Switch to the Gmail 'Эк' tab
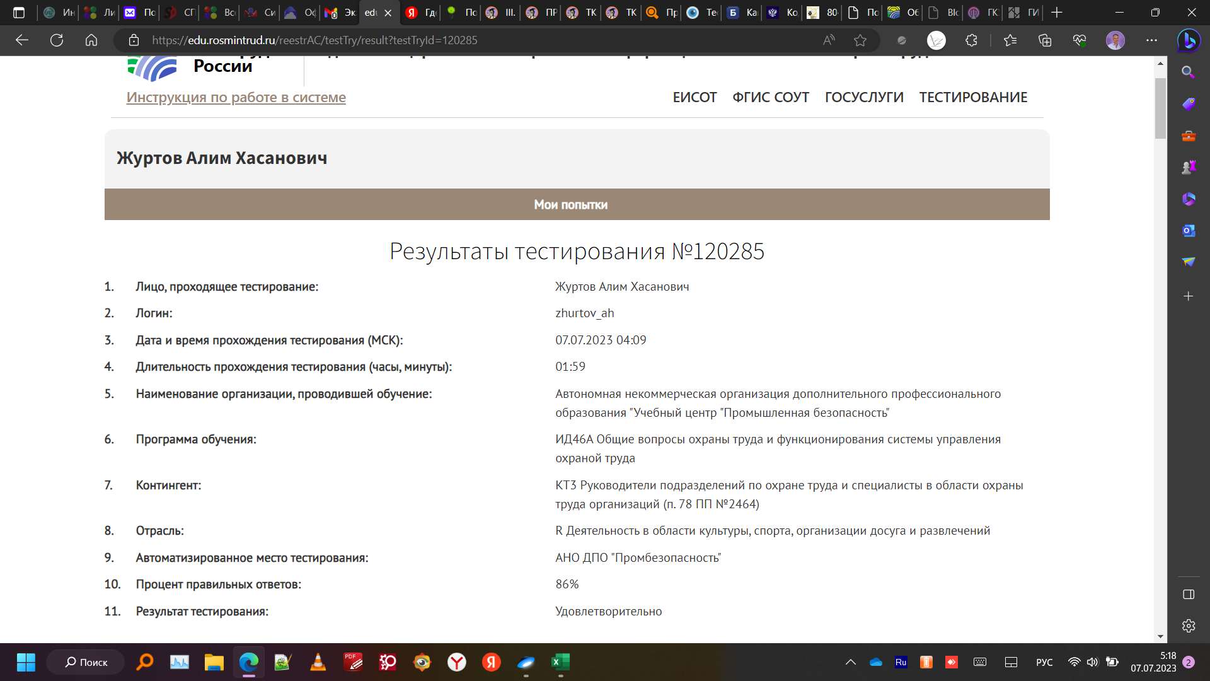Screen dimensions: 1210x681 click(341, 13)
